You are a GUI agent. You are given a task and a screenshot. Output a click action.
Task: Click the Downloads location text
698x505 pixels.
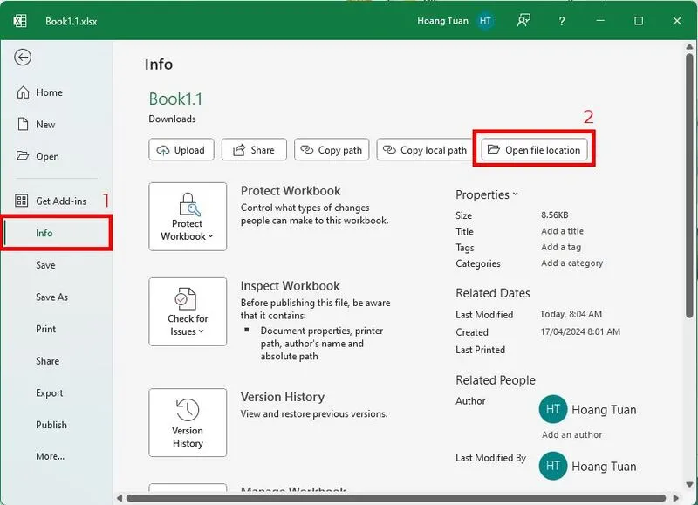click(172, 119)
